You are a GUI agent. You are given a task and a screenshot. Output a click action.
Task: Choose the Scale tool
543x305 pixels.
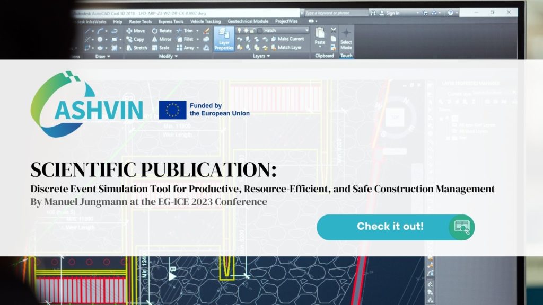161,48
